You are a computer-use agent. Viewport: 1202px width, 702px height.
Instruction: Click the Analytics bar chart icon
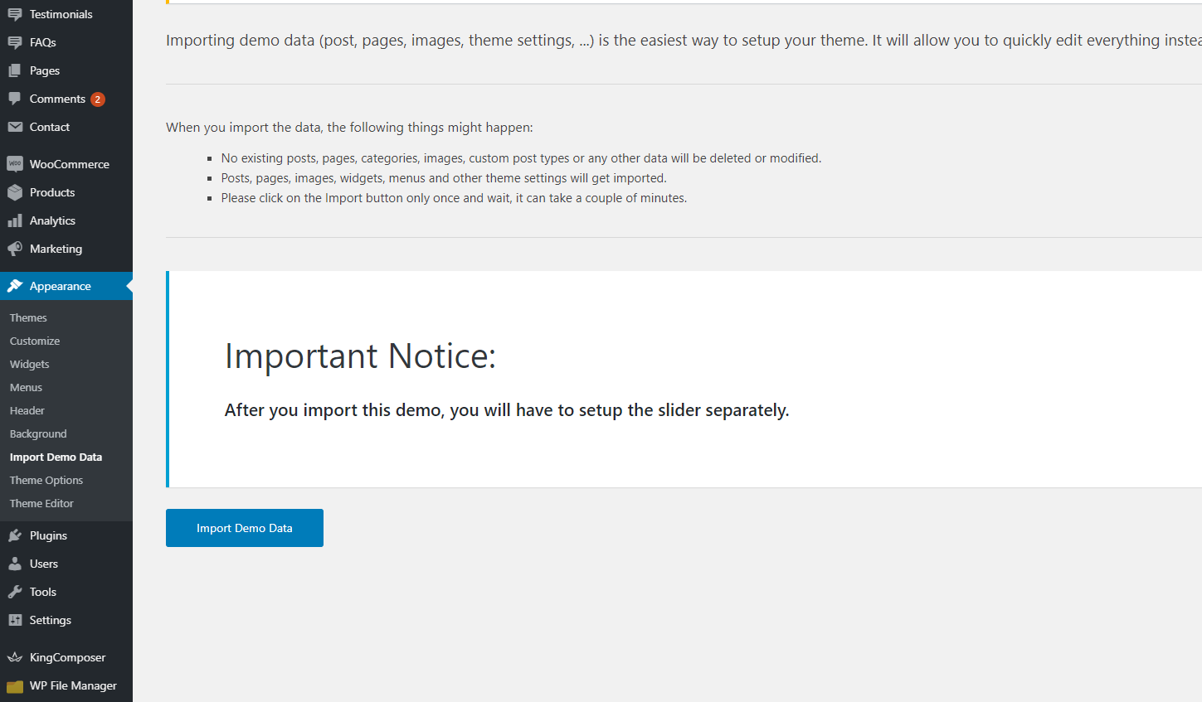click(15, 220)
